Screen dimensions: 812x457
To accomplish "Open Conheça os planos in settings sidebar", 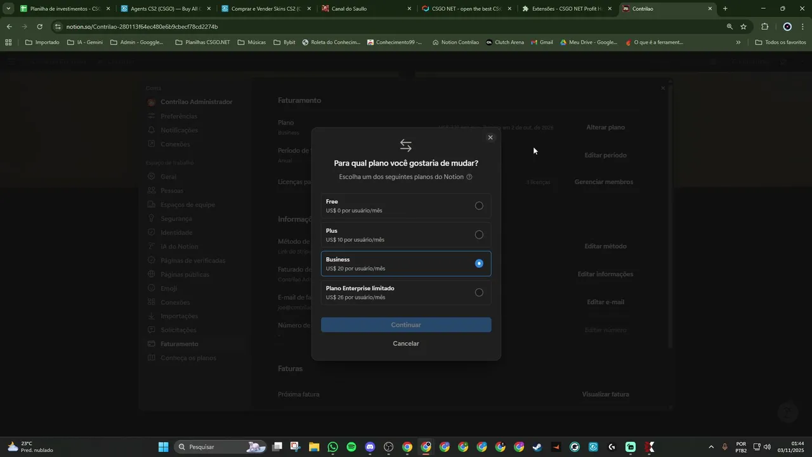I will [188, 358].
